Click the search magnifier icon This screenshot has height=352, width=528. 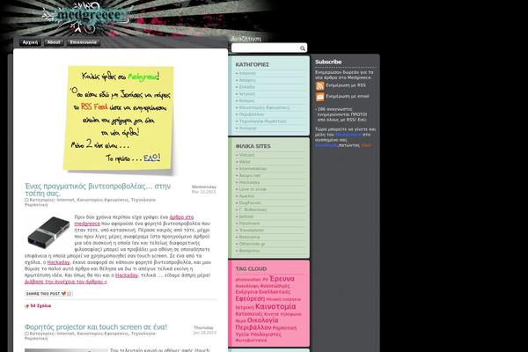[303, 48]
